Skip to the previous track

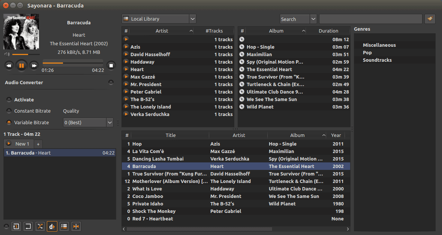9,66
